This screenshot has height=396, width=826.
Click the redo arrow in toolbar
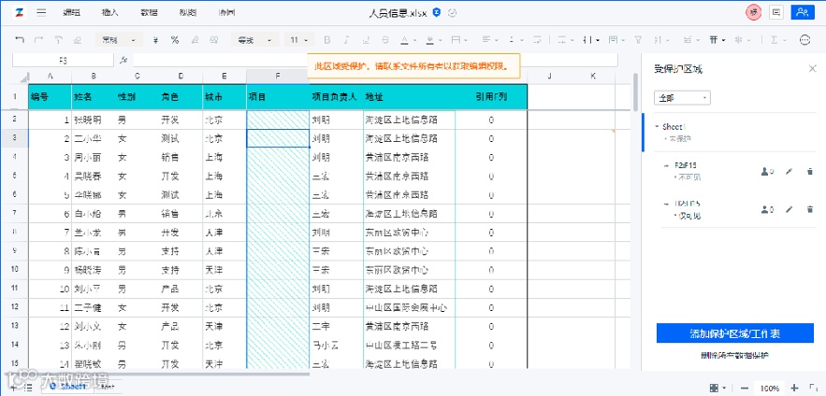38,40
